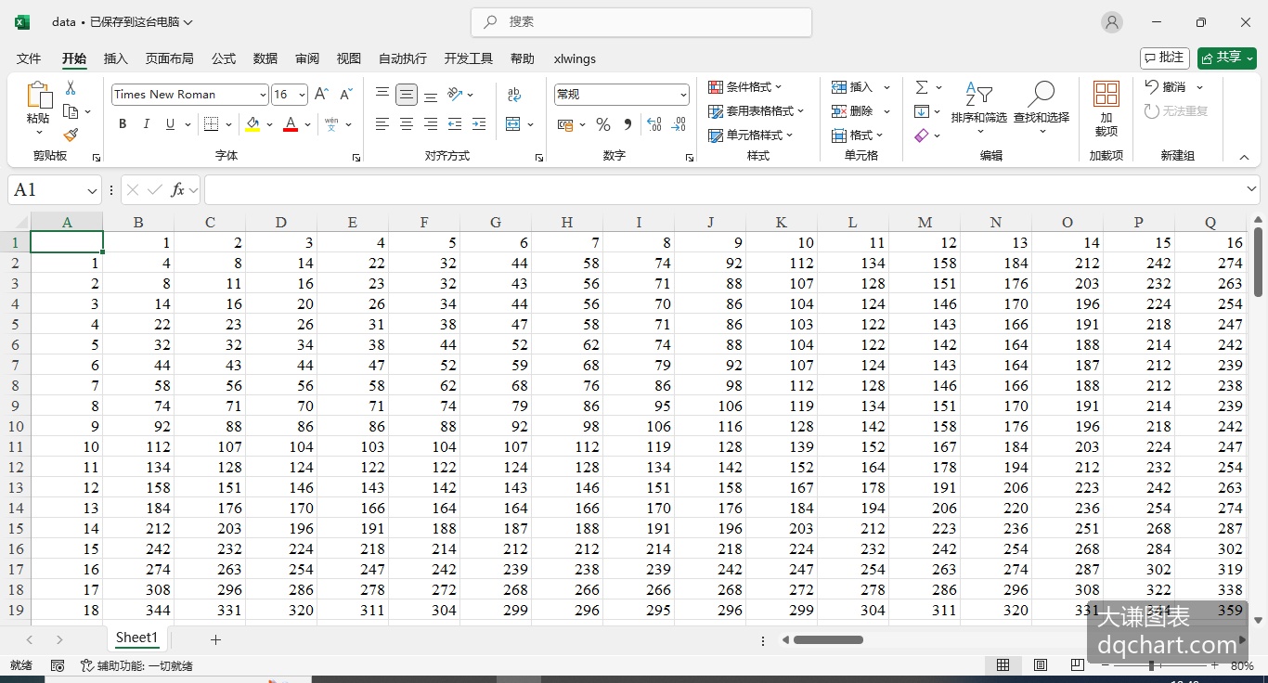Toggle Bold formatting
Image resolution: width=1268 pixels, height=683 pixels.
123,124
